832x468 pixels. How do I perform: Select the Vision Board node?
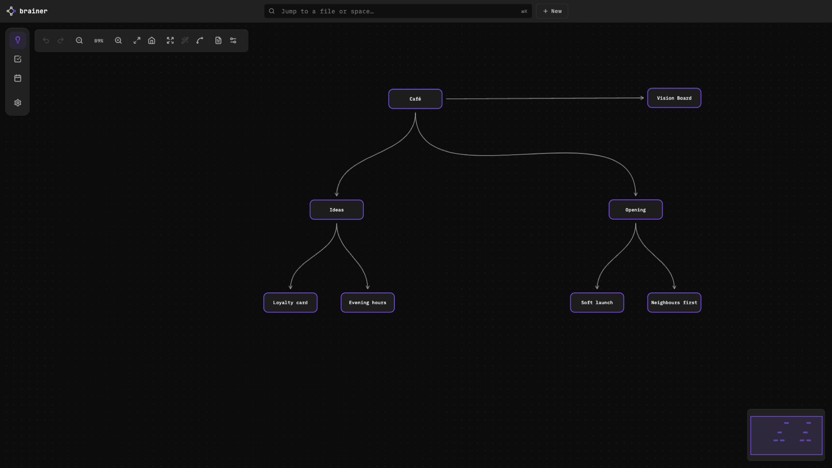[674, 98]
